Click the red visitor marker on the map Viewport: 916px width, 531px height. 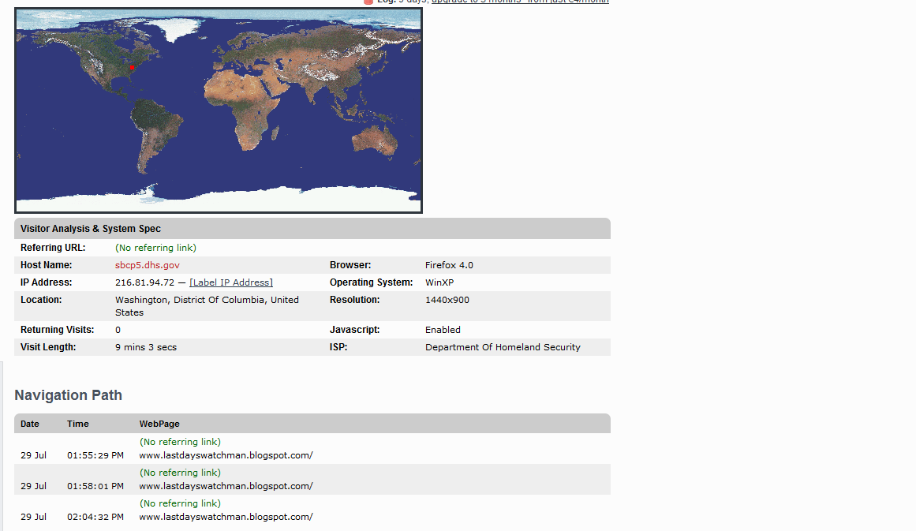coord(132,68)
